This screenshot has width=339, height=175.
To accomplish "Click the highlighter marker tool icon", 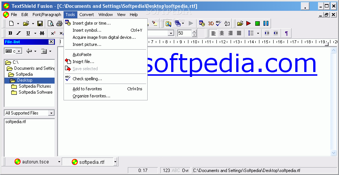I will [x=154, y=23].
